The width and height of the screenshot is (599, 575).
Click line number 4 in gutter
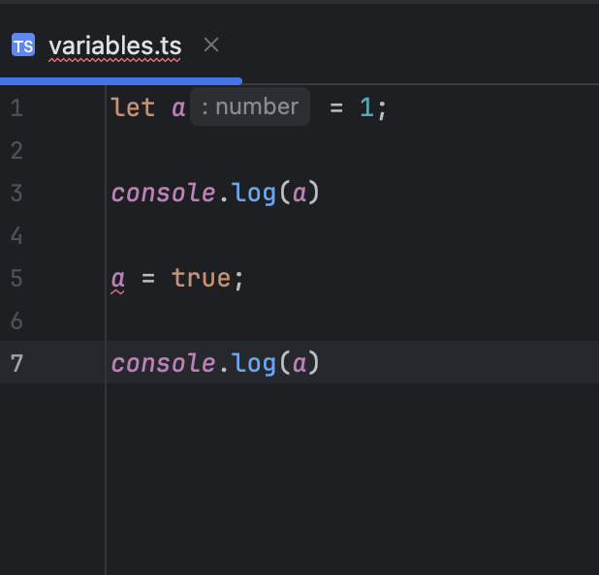click(x=16, y=235)
